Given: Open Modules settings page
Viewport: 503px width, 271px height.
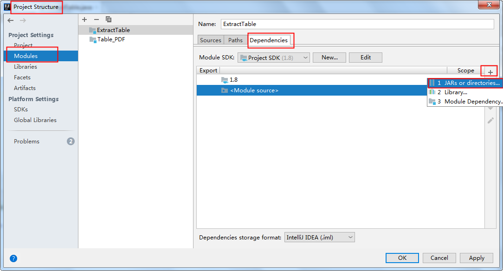Looking at the screenshot, I should pos(41,56).
